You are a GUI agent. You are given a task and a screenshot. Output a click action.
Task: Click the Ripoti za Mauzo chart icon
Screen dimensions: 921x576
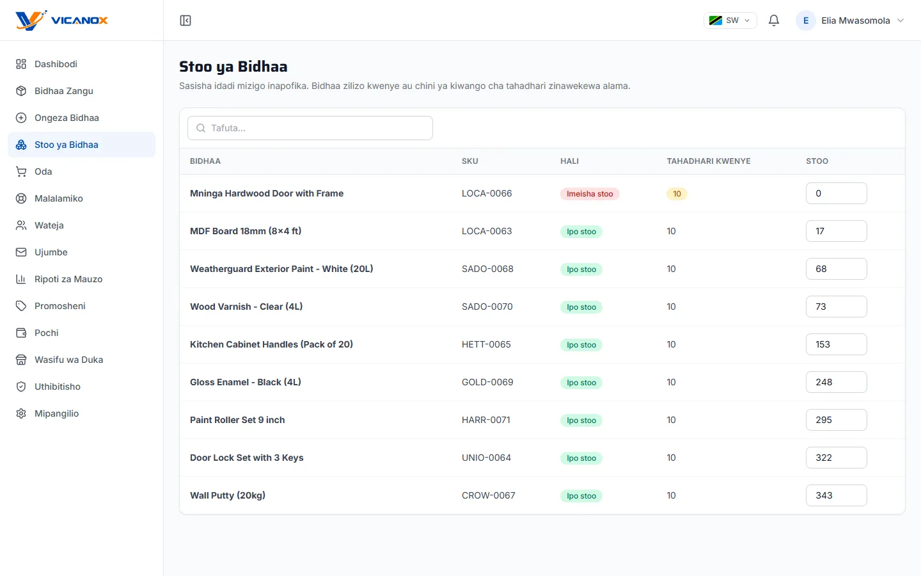pos(21,279)
